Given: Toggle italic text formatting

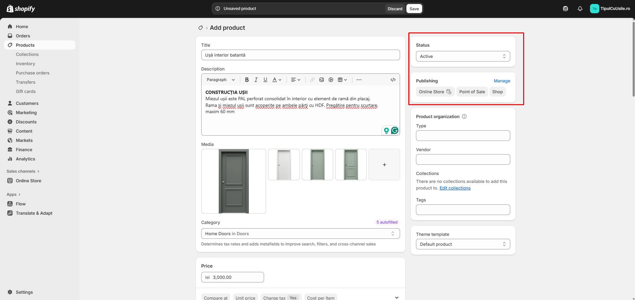Looking at the screenshot, I should tap(256, 80).
